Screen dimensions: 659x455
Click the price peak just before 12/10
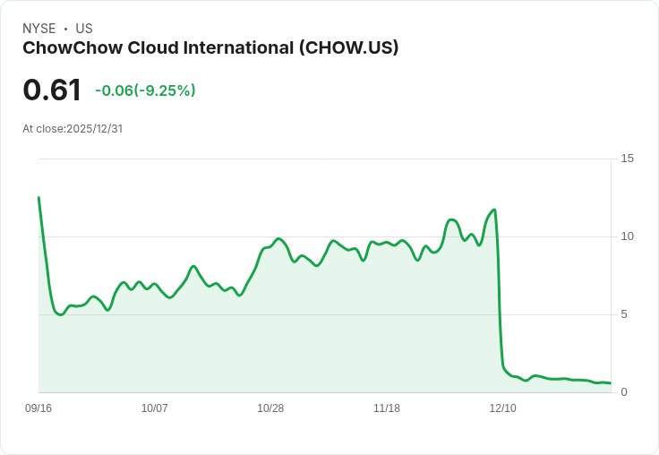point(494,210)
